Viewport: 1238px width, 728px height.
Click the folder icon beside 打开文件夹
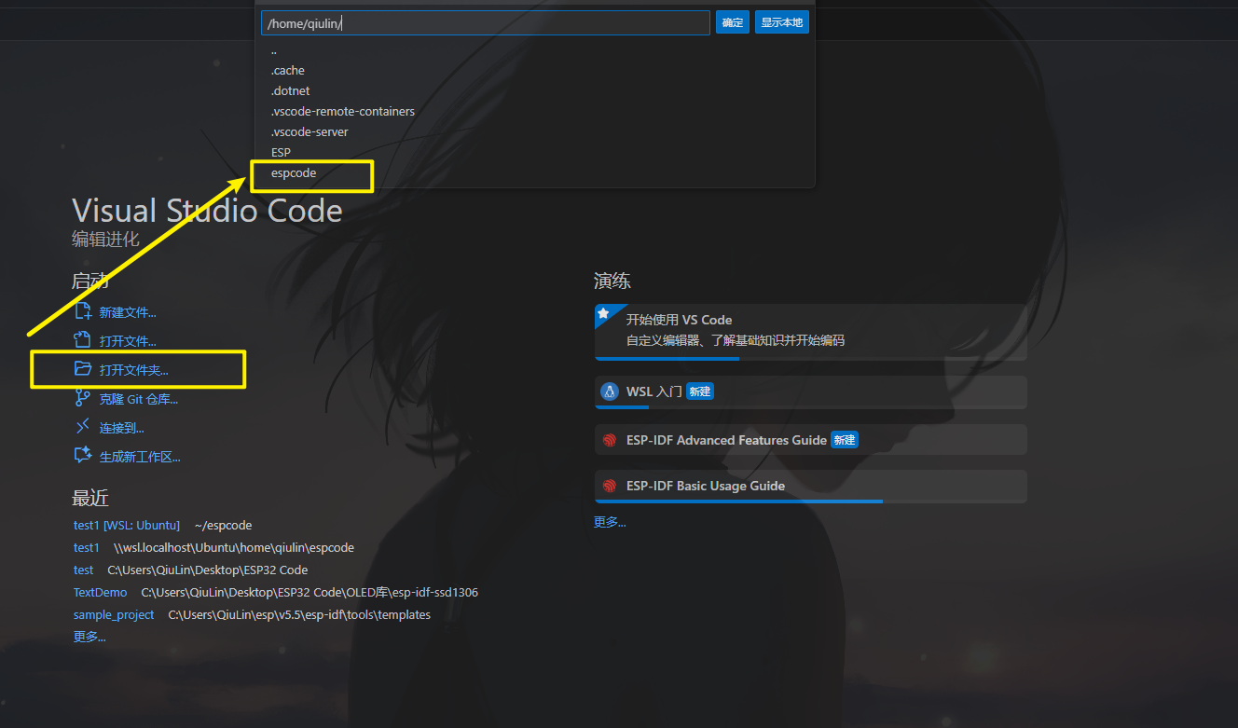82,370
